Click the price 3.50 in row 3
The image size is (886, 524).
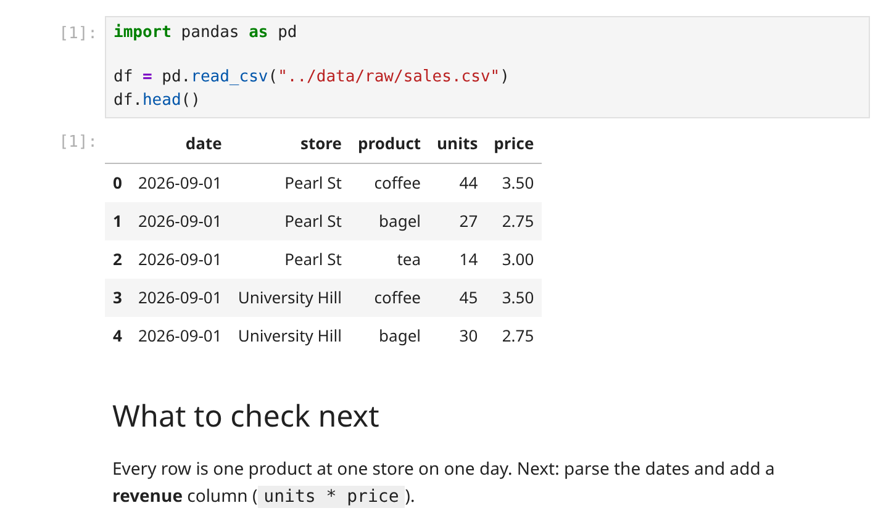518,298
